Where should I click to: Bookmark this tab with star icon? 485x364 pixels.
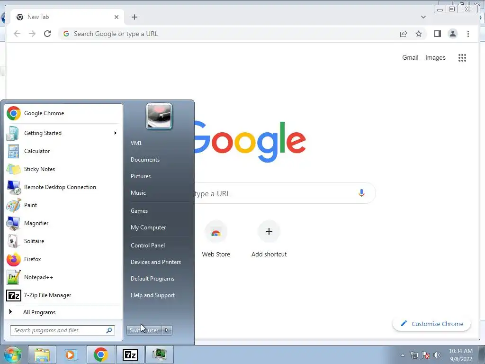point(419,34)
